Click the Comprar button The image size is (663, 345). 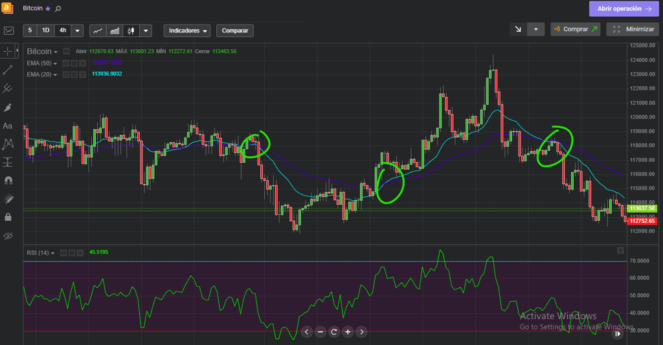(x=575, y=29)
